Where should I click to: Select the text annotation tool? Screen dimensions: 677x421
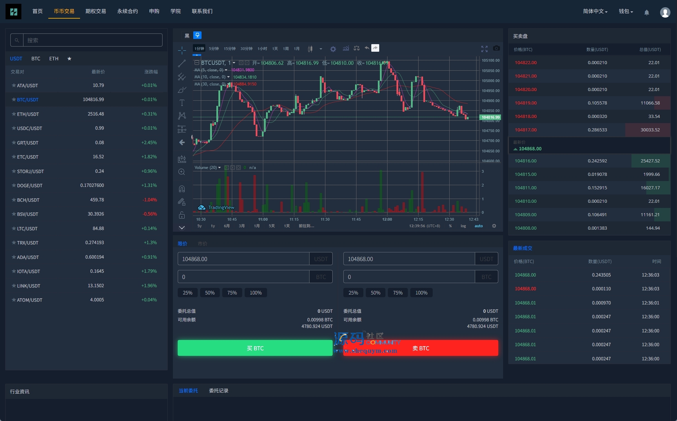point(182,103)
